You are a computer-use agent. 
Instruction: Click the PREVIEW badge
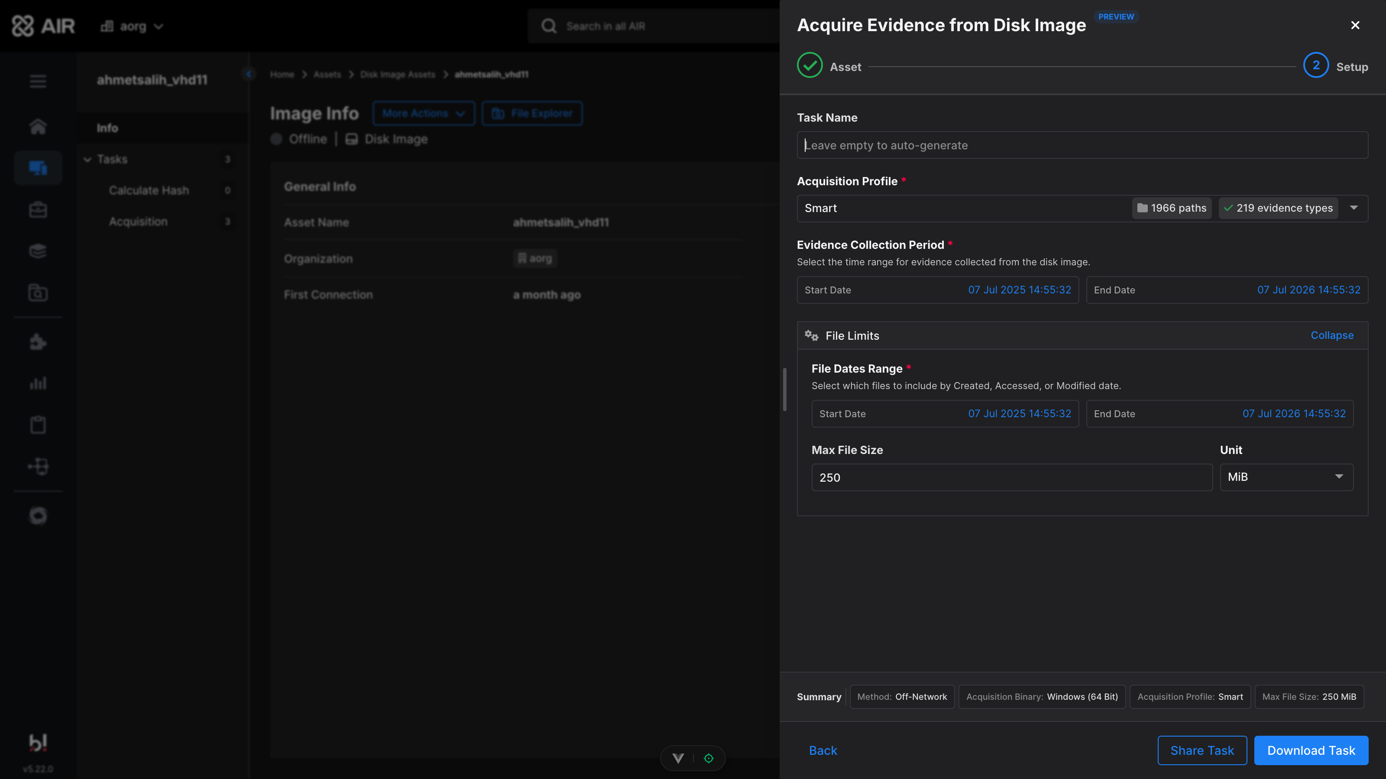pyautogui.click(x=1116, y=17)
